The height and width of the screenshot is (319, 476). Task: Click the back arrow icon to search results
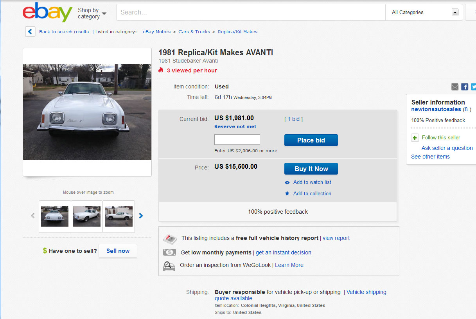pyautogui.click(x=30, y=32)
